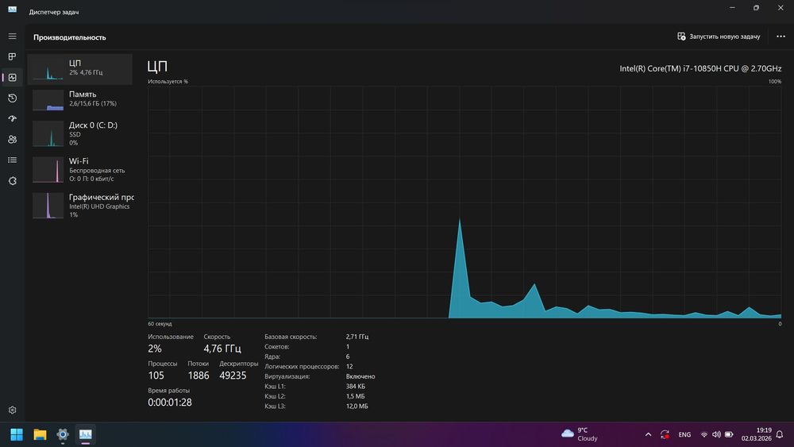Click Task Manager taskbar icon
This screenshot has width=794, height=447.
(x=86, y=434)
